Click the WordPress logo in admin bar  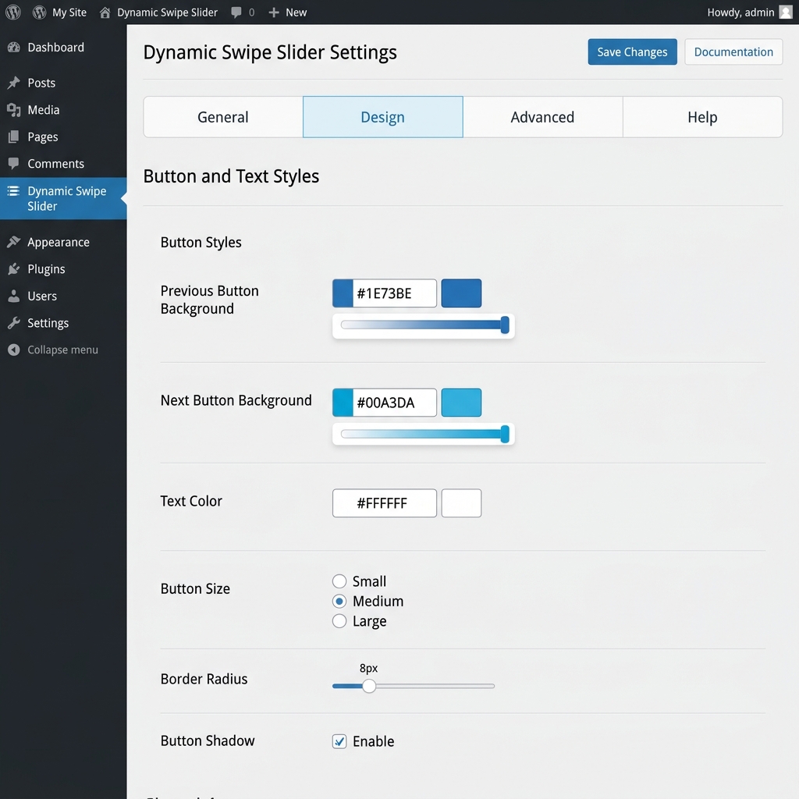point(13,12)
